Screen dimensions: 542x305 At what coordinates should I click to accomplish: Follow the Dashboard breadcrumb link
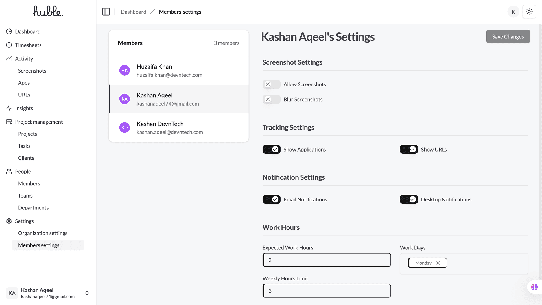point(134,12)
